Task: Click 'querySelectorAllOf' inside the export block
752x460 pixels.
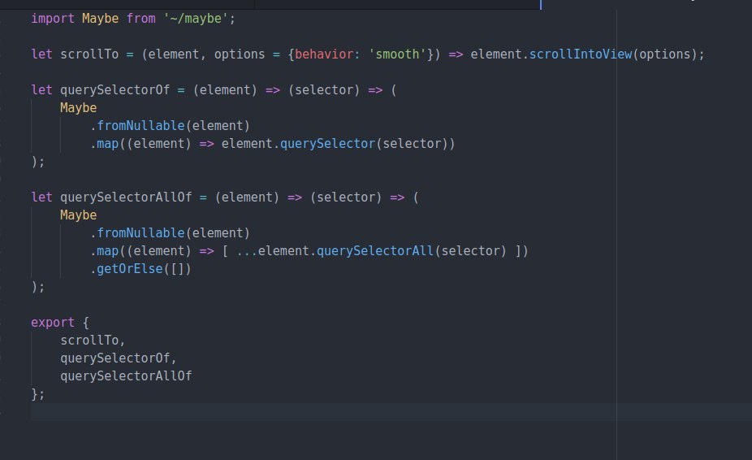Action: 126,376
